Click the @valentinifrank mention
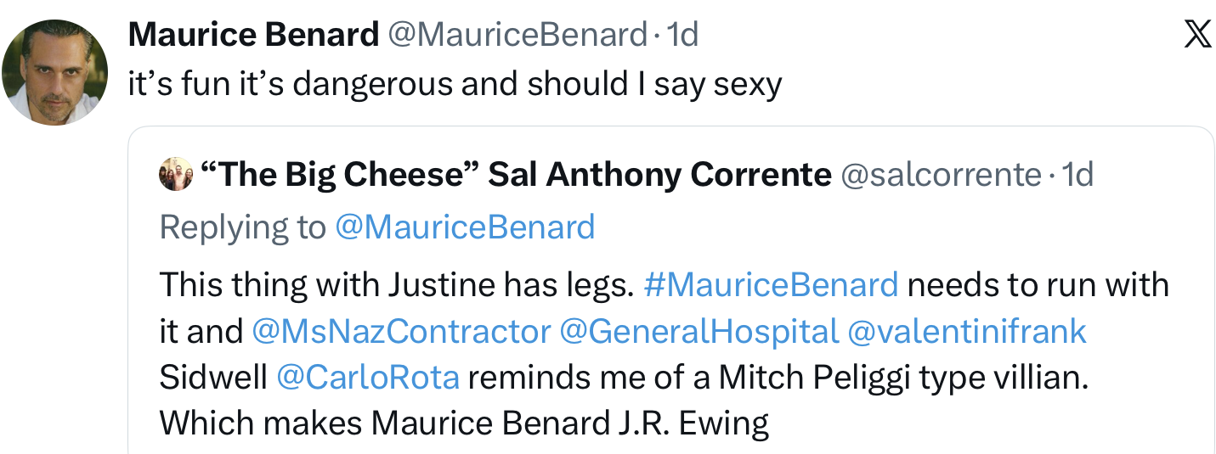Image resolution: width=1216 pixels, height=454 pixels. [967, 331]
